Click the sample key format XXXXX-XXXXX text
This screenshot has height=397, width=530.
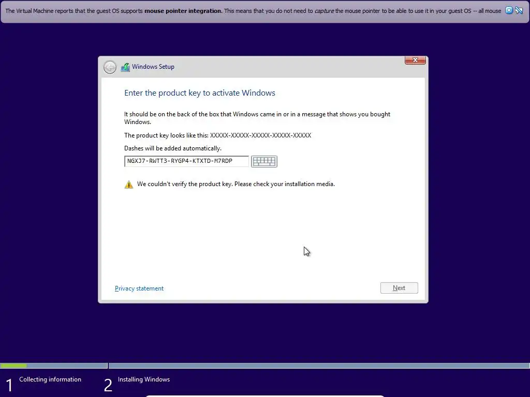[261, 135]
